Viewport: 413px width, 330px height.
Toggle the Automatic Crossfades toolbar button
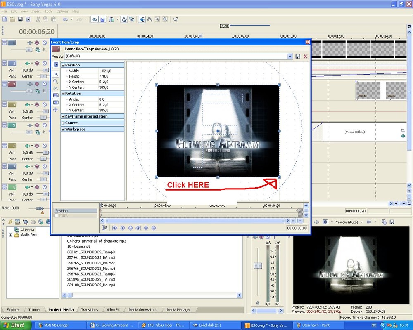click(x=102, y=19)
